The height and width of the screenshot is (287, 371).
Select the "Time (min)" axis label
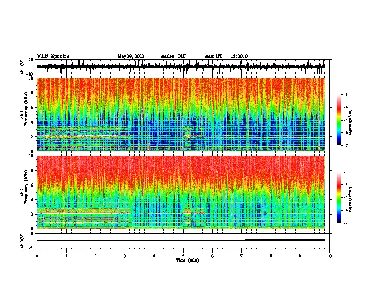coord(187,260)
